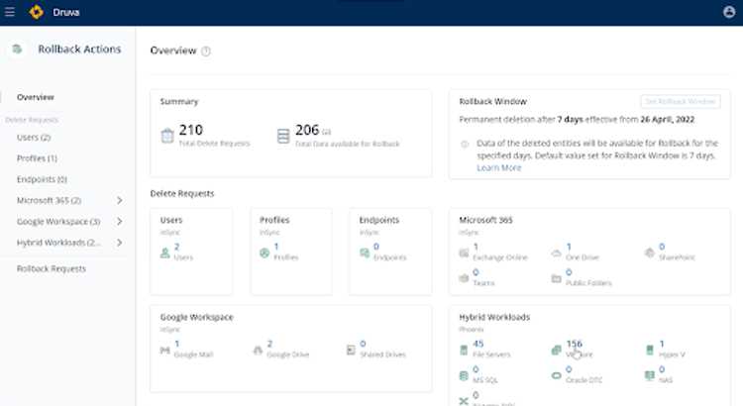Open the 0 Public Folders count link

(569, 272)
